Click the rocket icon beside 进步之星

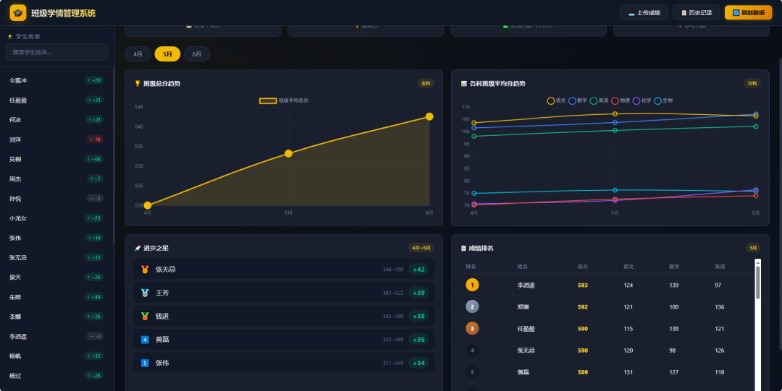click(x=138, y=248)
